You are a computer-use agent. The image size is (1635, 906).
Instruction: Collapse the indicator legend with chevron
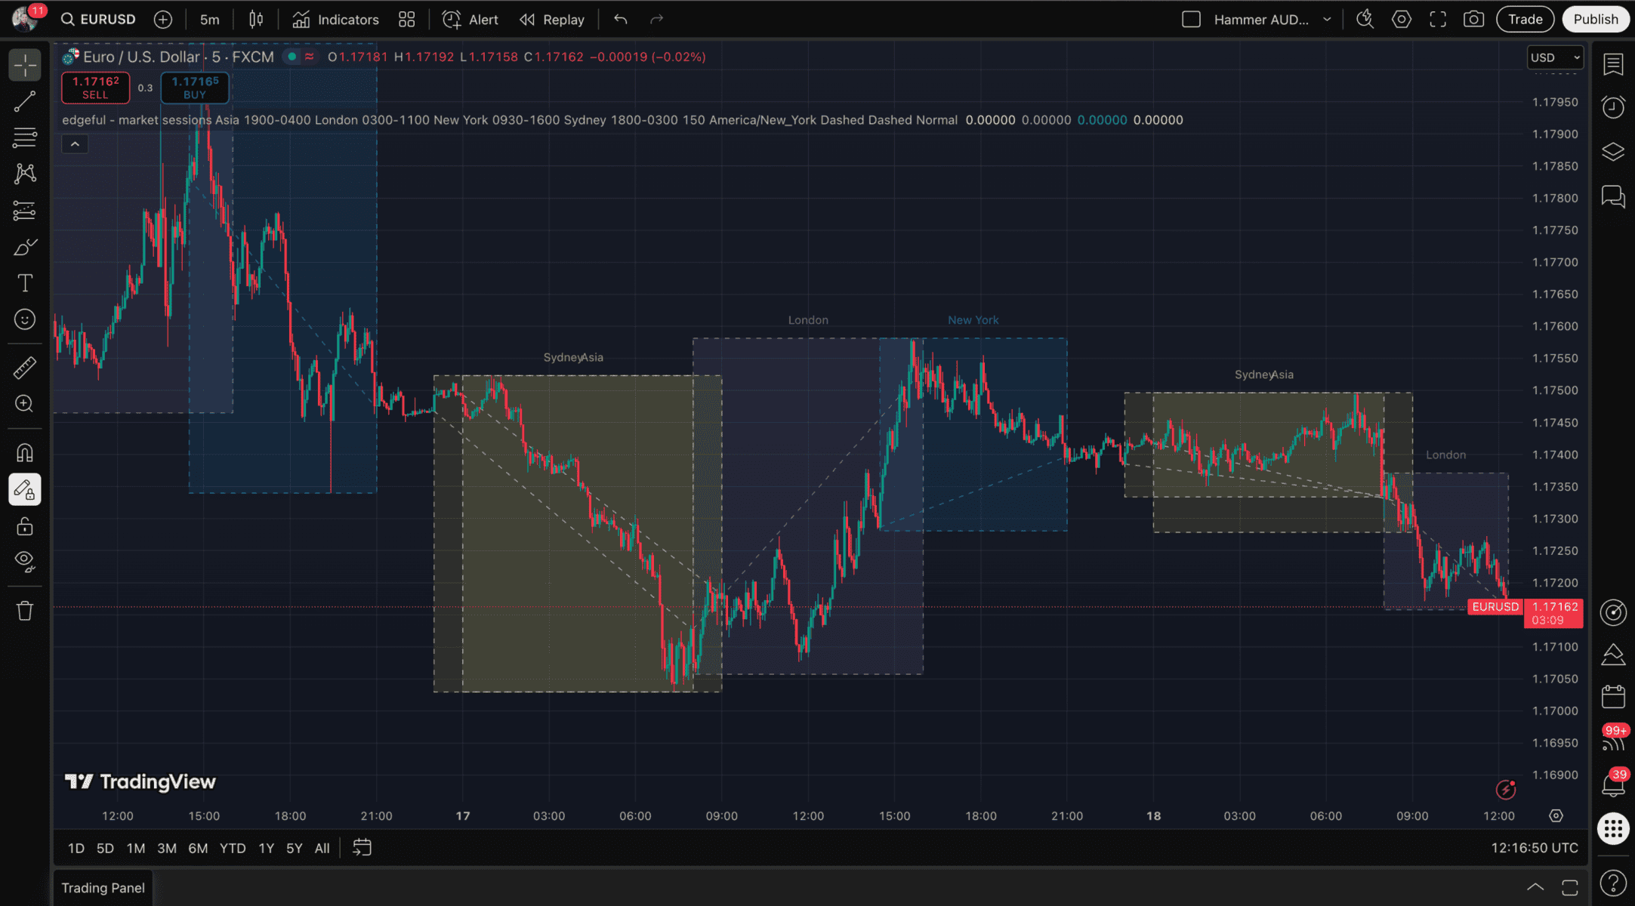pyautogui.click(x=75, y=144)
